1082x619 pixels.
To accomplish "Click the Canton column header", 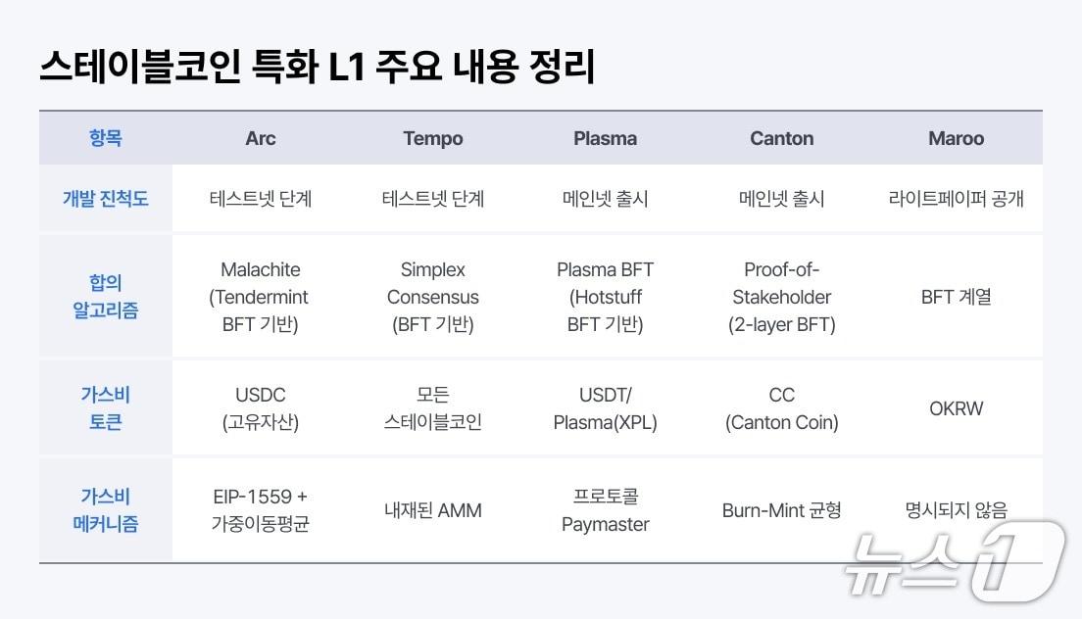I will pos(782,138).
